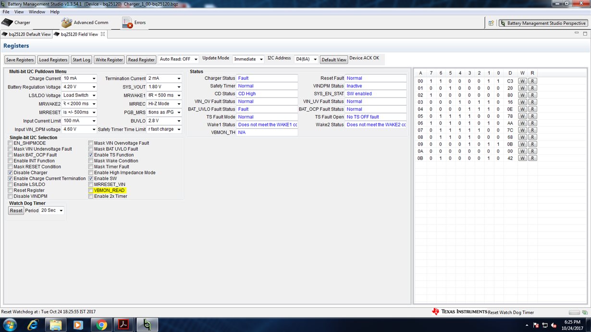Click Load Registers button
Screen dimensions: 591x332
pyautogui.click(x=53, y=60)
